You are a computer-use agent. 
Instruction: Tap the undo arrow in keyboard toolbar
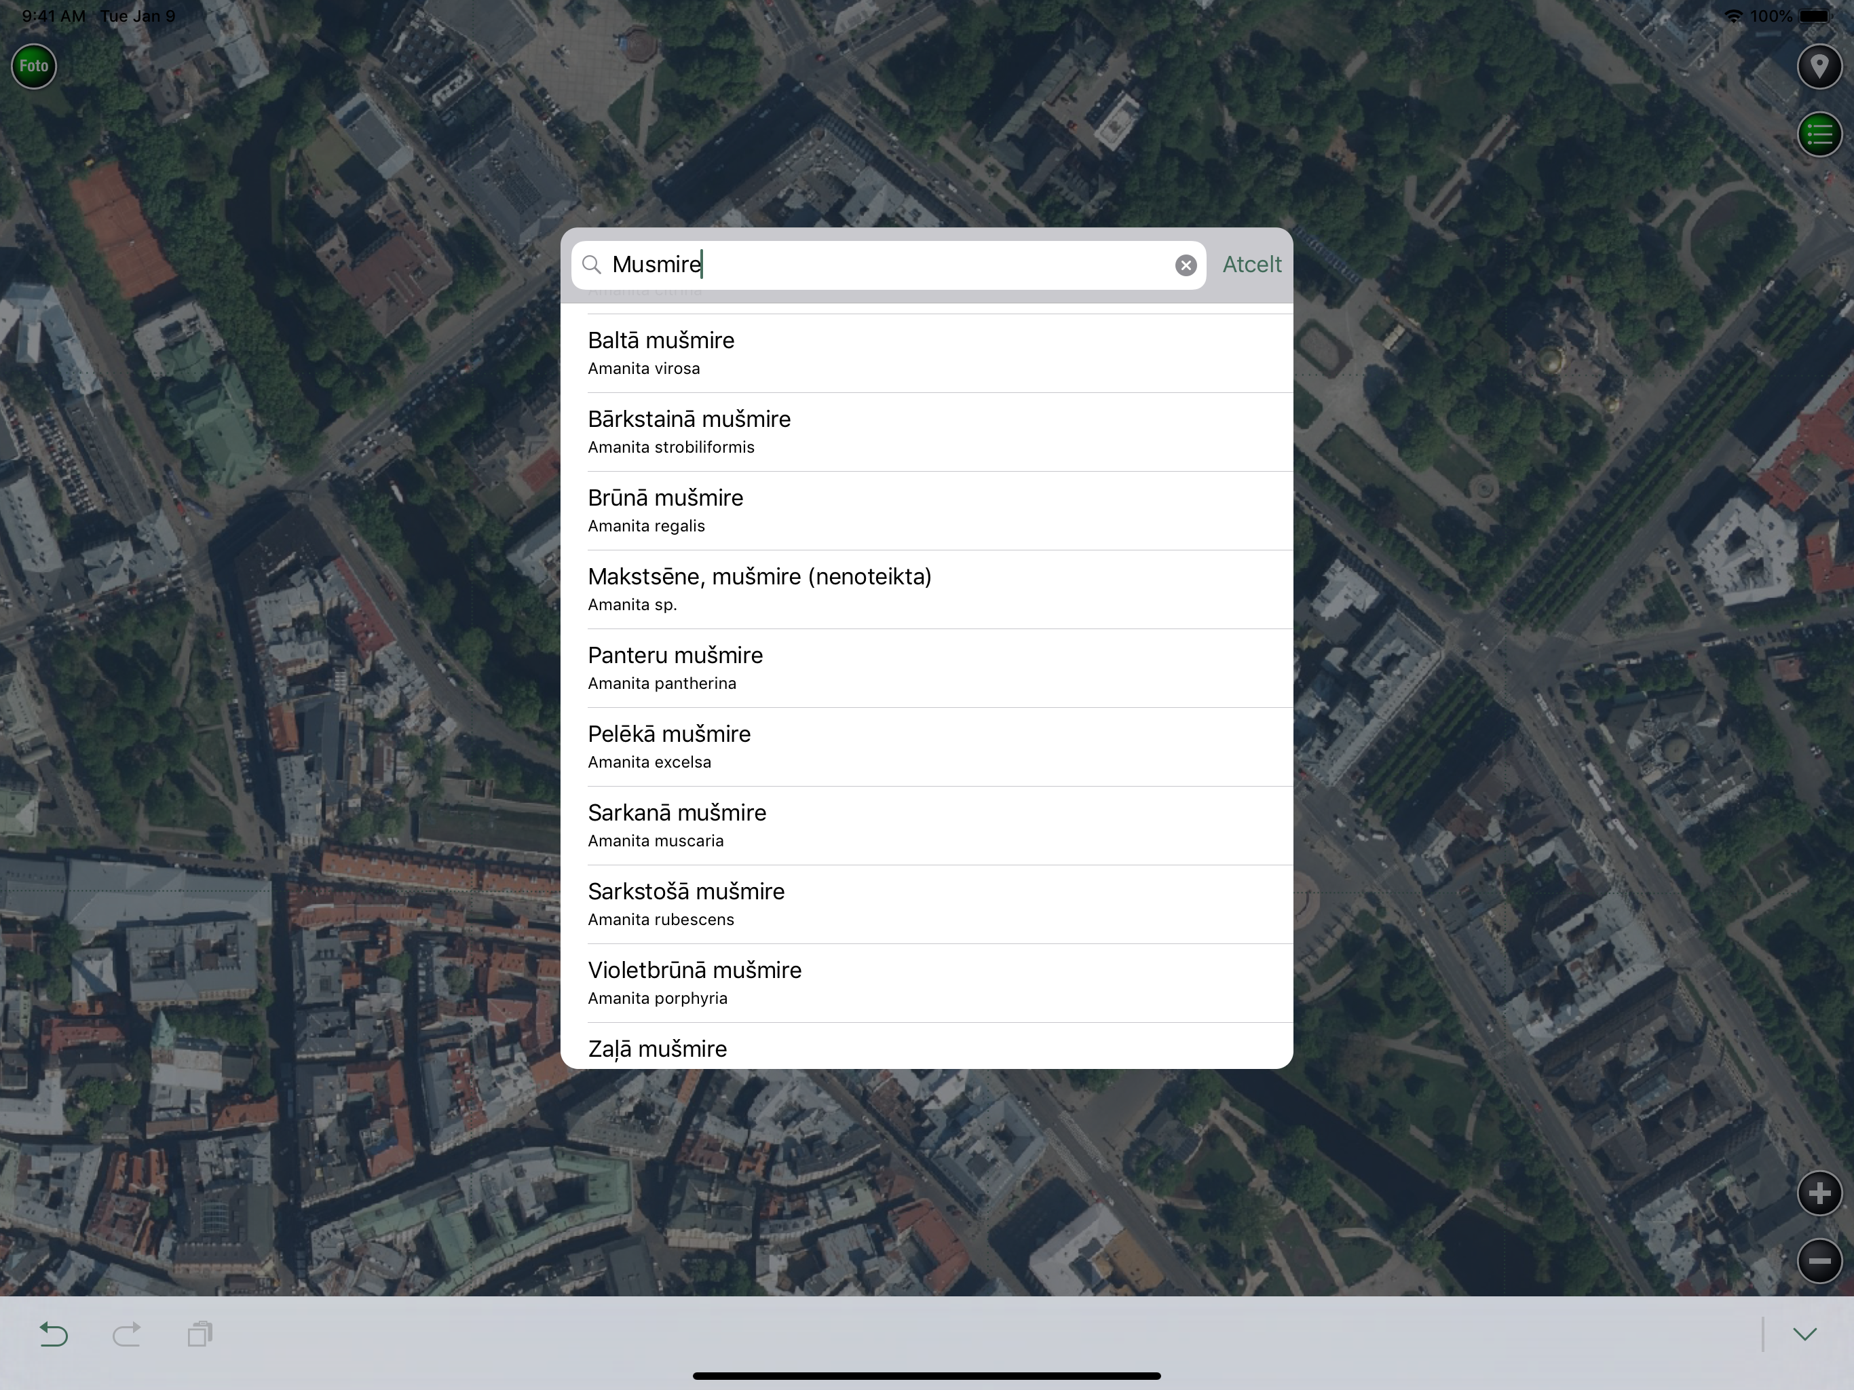pos(54,1334)
